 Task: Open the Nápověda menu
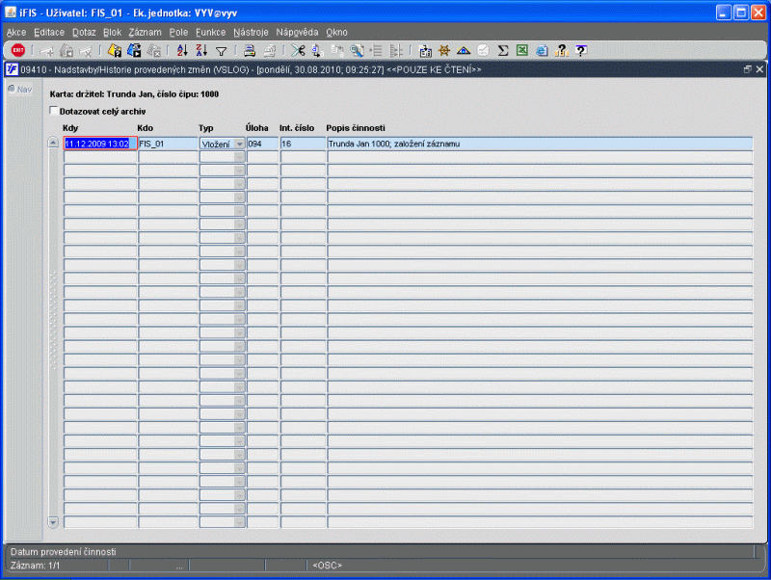point(297,32)
